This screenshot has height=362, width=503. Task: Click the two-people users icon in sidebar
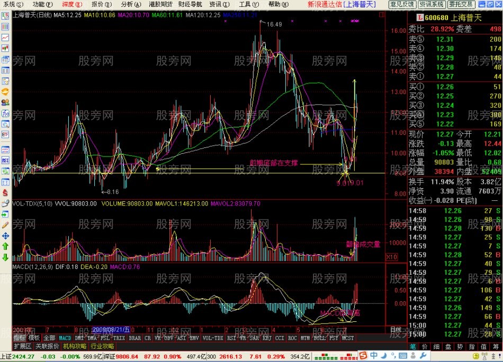[5, 103]
